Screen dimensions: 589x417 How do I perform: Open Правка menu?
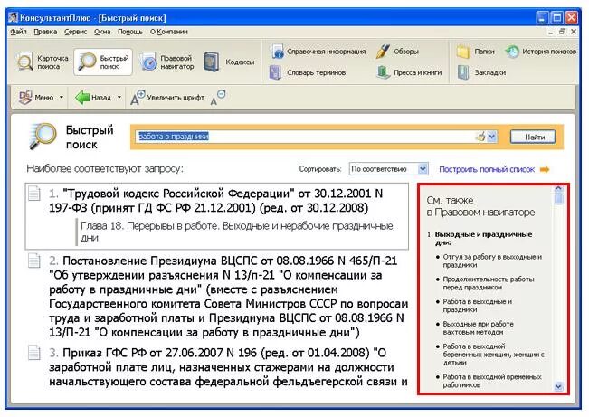[x=45, y=32]
